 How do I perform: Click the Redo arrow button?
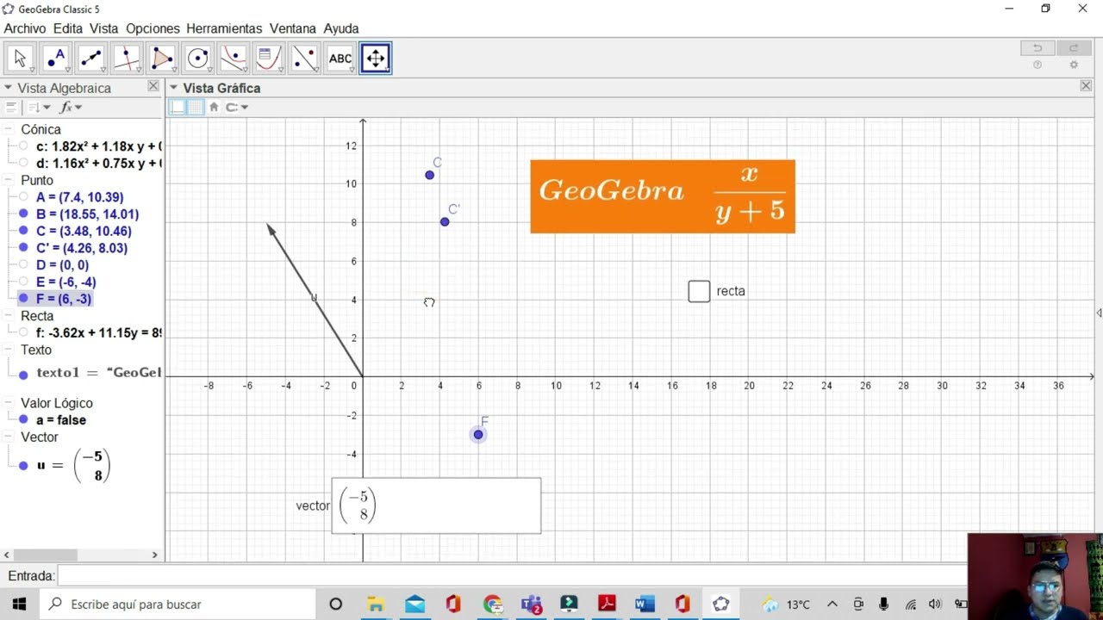[x=1073, y=48]
